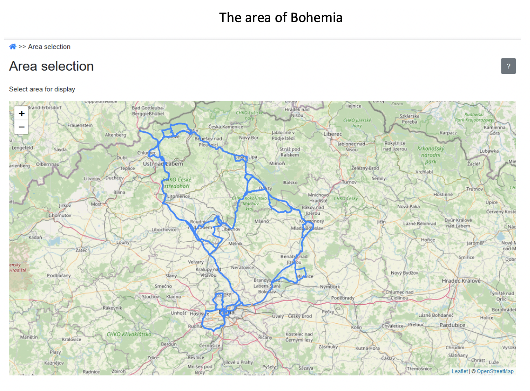Click the Pardubice map label

coord(452,325)
